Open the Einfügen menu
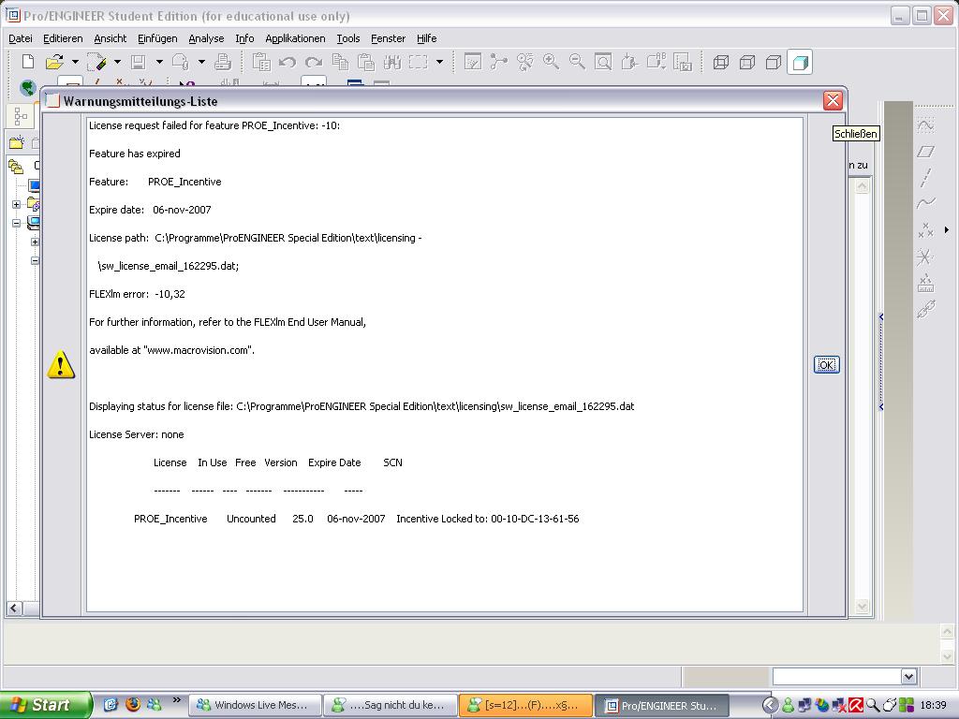This screenshot has height=719, width=959. tap(157, 38)
